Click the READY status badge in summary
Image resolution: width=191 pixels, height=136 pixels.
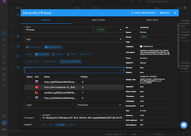pyautogui.click(x=144, y=37)
